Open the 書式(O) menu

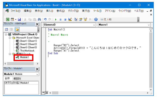click(61, 11)
